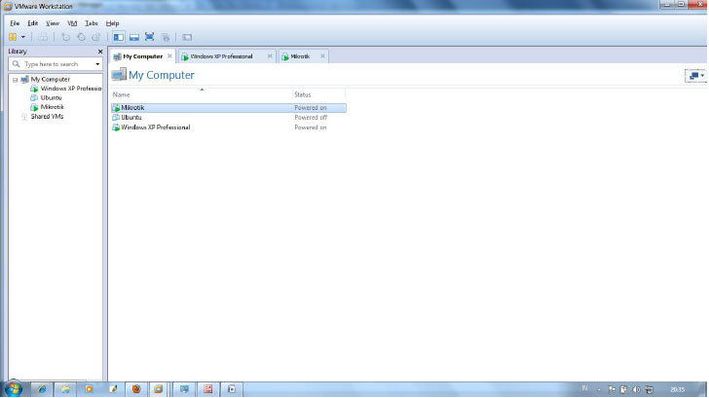Open Firefox from the taskbar
Screen dimensions: 709x398
tap(136, 389)
